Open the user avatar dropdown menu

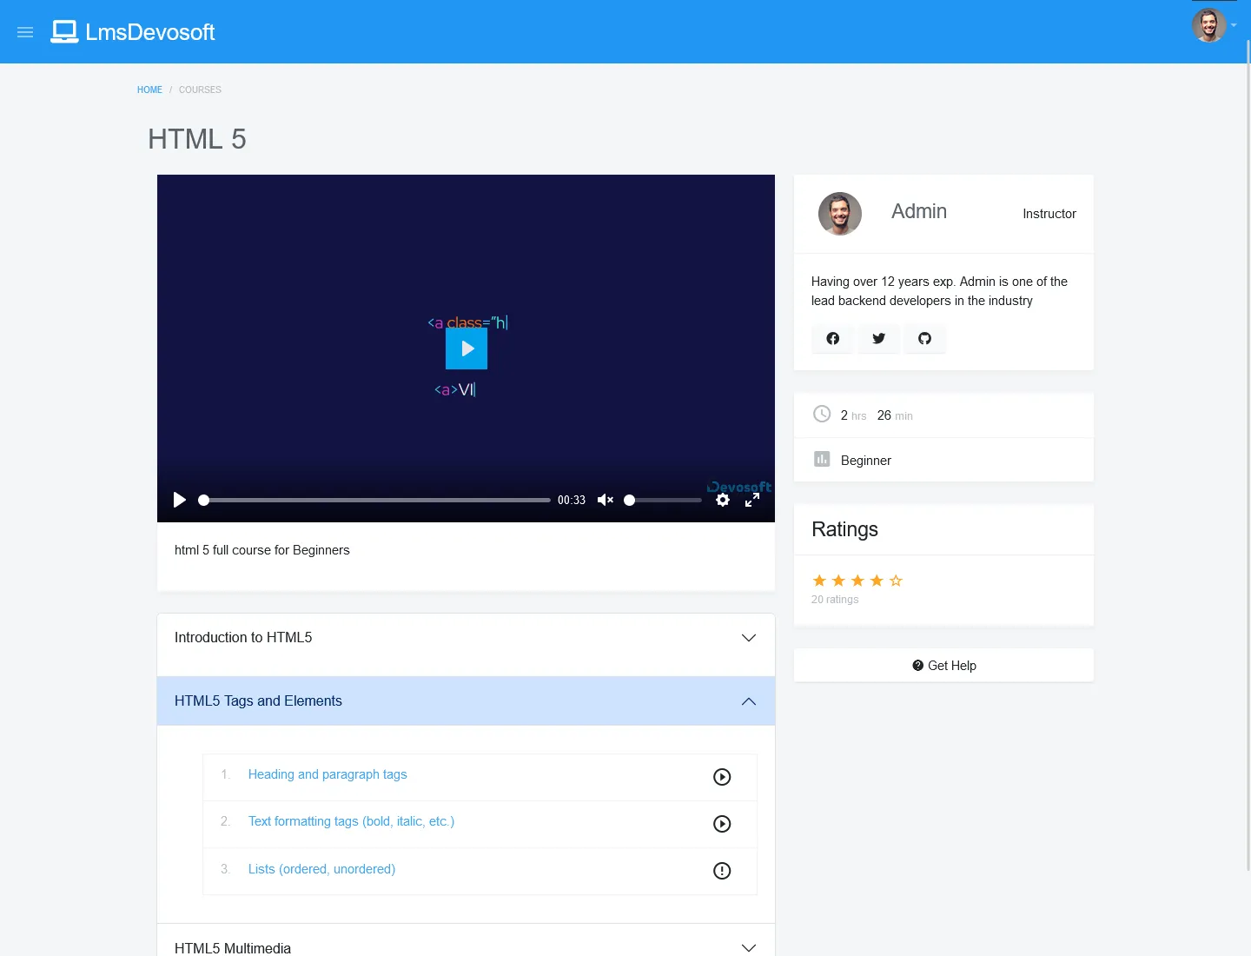pos(1213,26)
